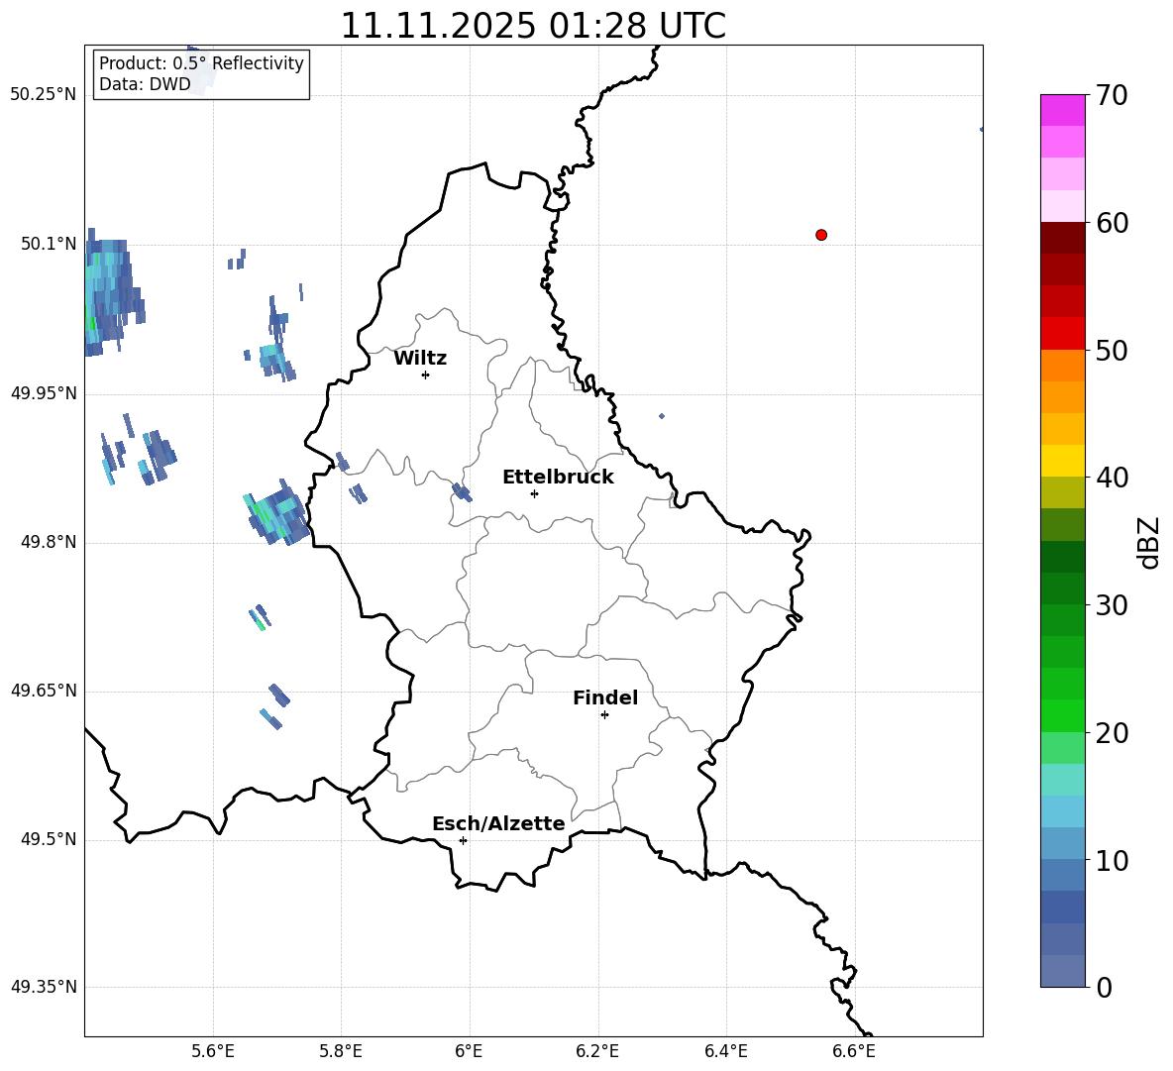Click the yellow 40-42 dBZ swatch above the 40 tick
Image resolution: width=1173 pixels, height=1071 pixels.
1062,462
